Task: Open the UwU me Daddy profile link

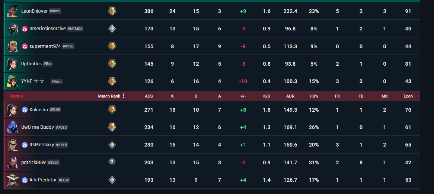Action: pyautogui.click(x=38, y=127)
